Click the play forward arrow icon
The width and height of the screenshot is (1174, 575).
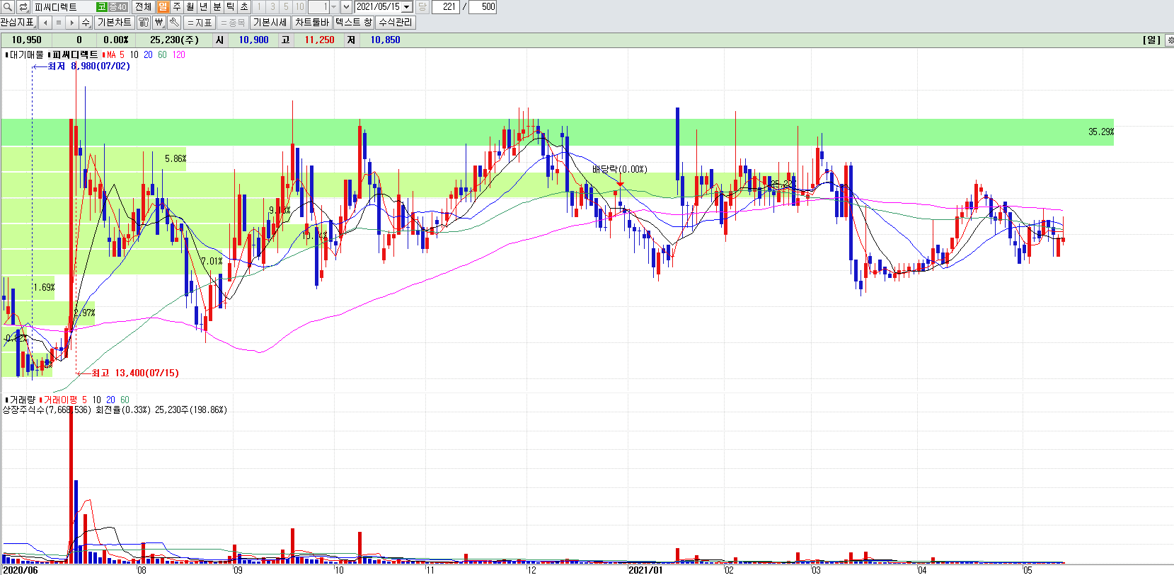71,23
